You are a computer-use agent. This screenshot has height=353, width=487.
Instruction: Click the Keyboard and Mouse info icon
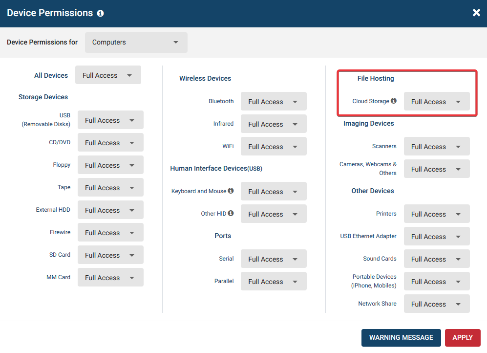[231, 191]
